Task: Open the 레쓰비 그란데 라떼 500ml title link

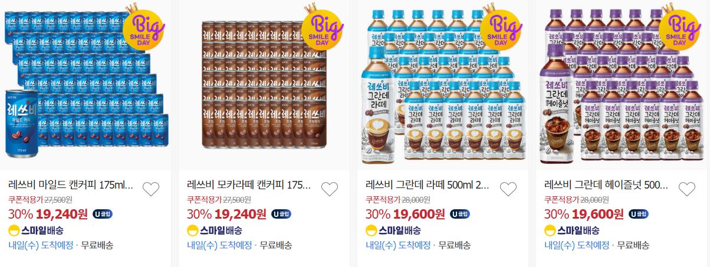Action: point(428,185)
